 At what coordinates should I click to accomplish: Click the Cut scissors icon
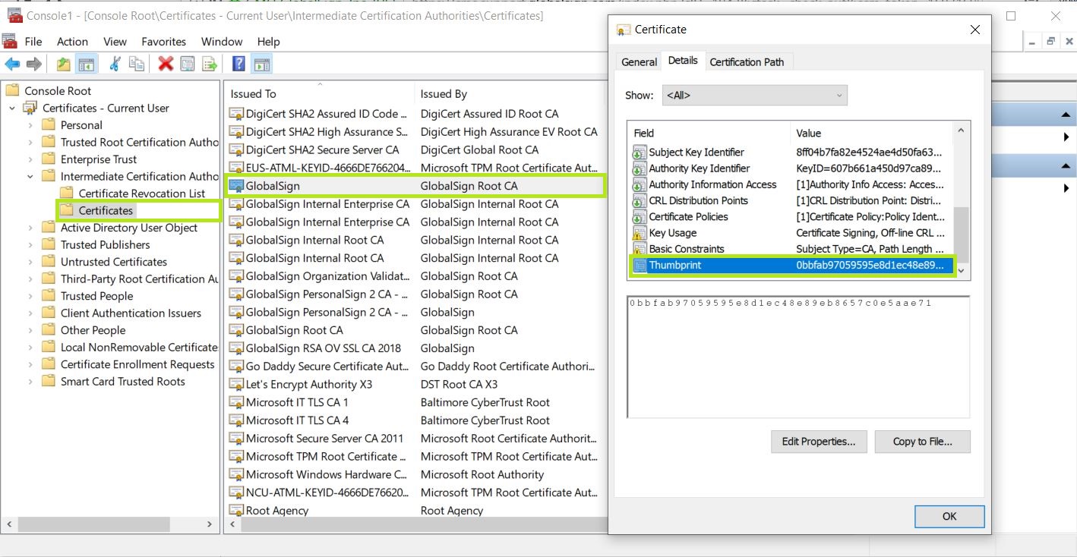point(115,65)
